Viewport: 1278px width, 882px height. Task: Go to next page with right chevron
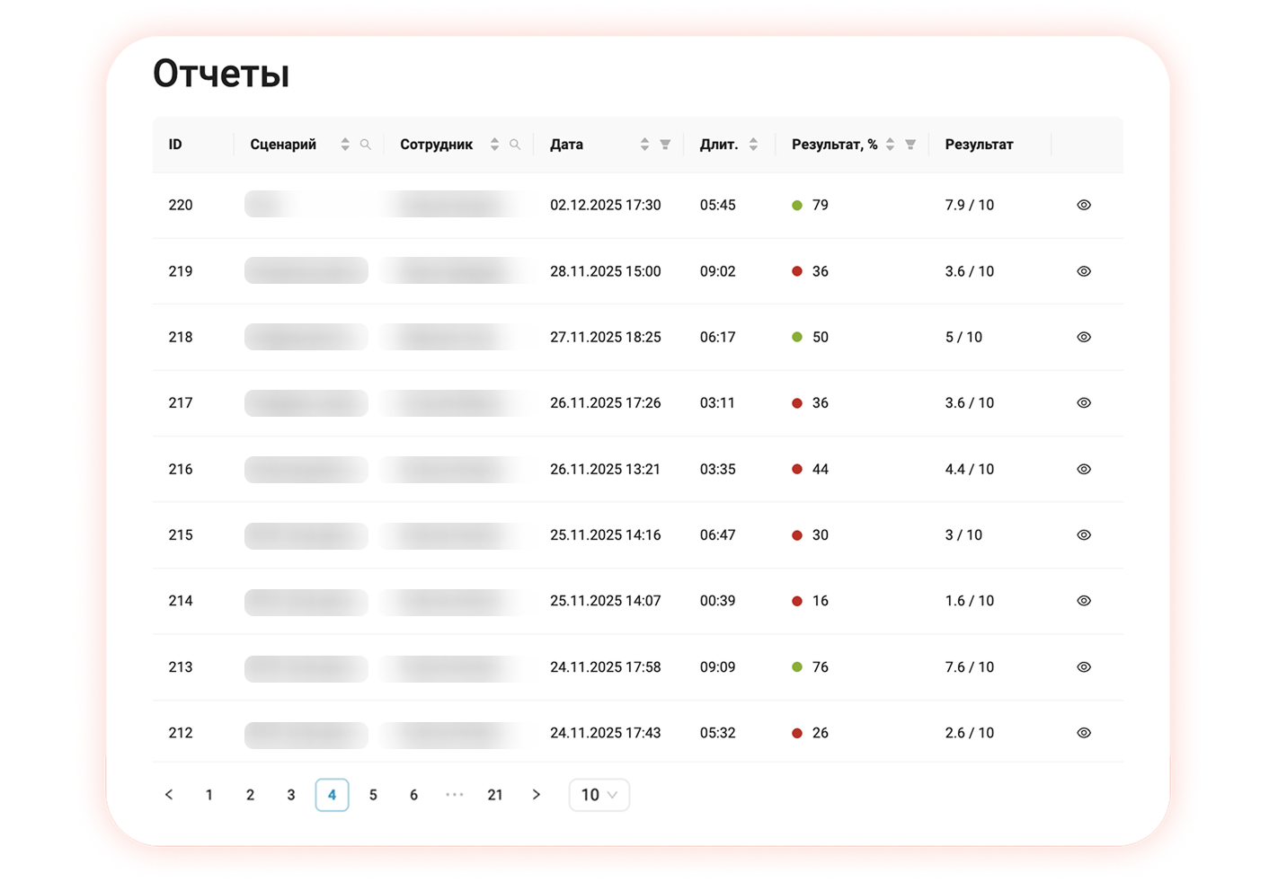pyautogui.click(x=537, y=795)
